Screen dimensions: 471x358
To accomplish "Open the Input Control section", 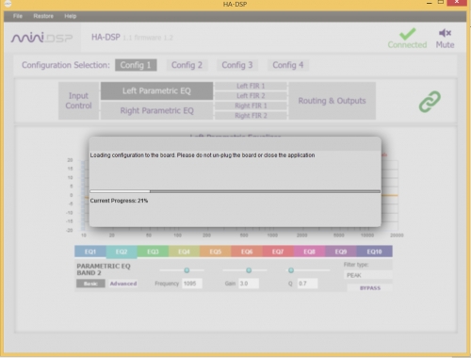I will tap(78, 101).
